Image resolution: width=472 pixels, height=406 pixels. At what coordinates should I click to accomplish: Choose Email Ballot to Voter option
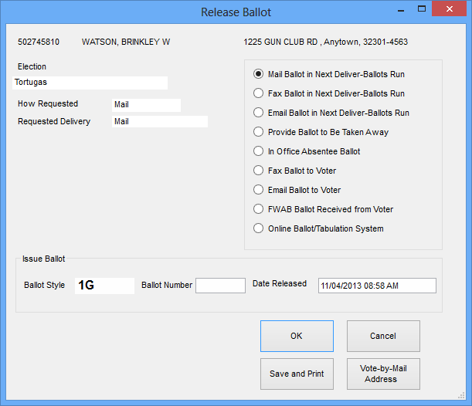point(259,190)
